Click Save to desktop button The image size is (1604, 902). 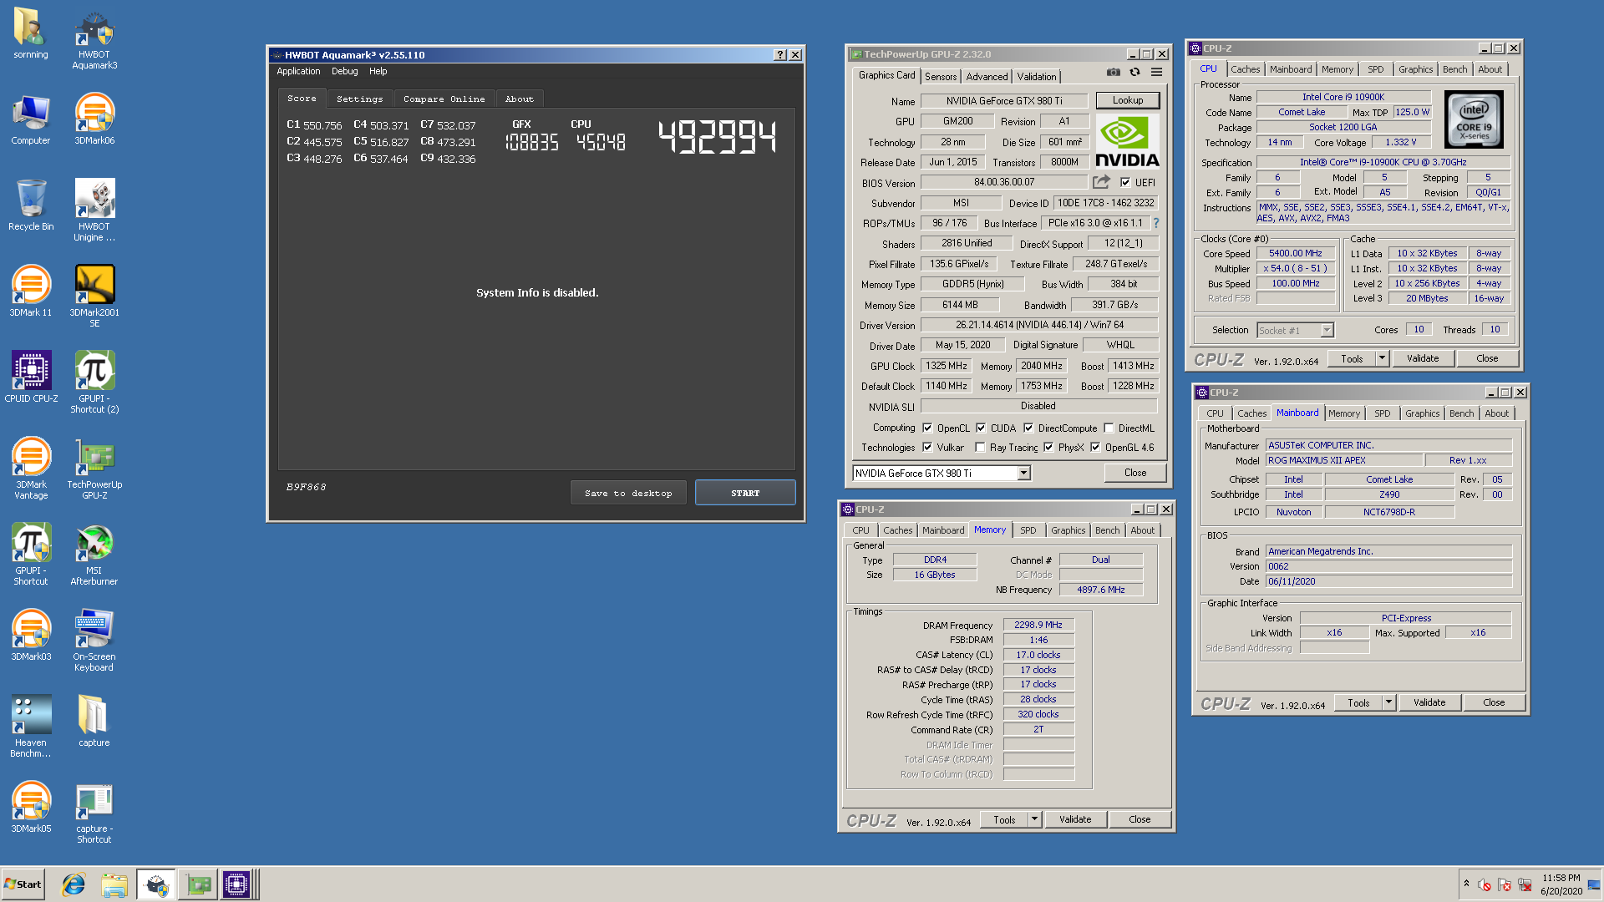tap(628, 493)
